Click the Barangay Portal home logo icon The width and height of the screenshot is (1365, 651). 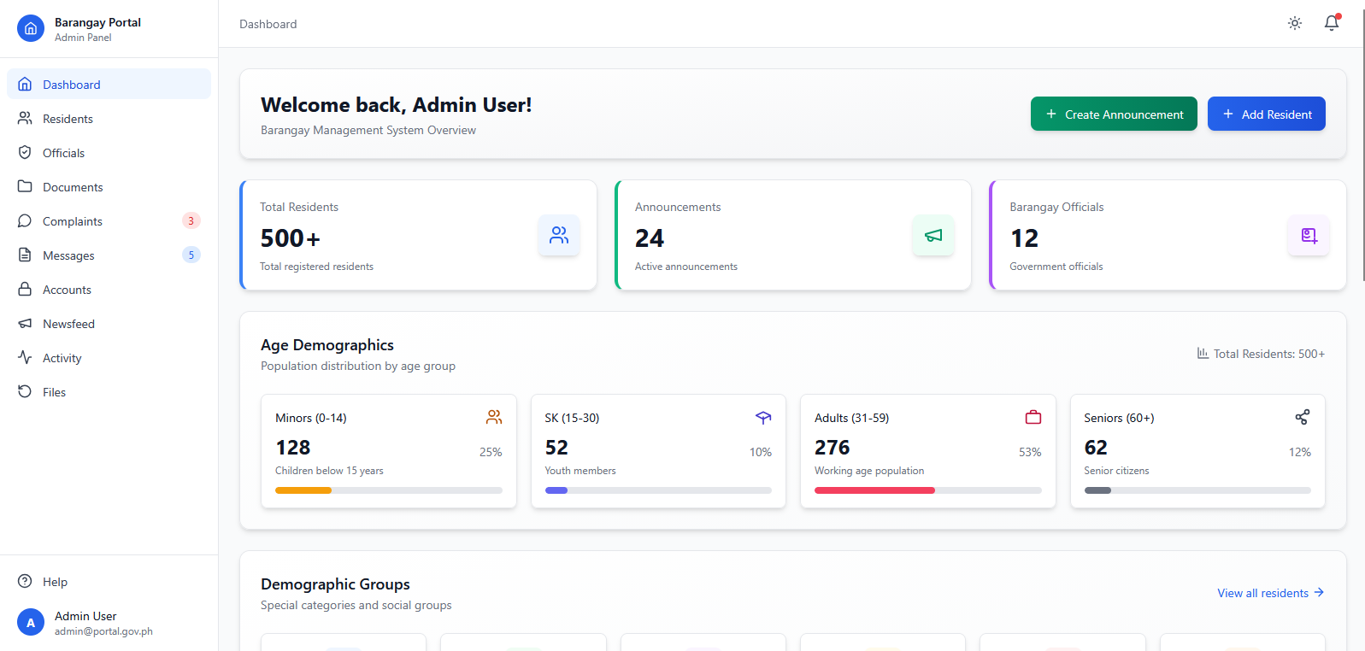[x=31, y=28]
